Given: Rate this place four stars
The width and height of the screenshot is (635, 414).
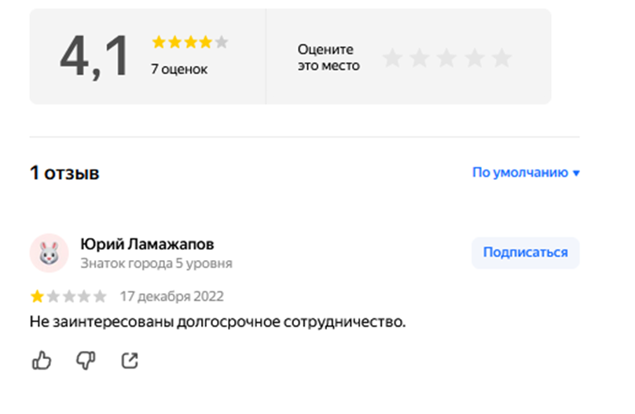Looking at the screenshot, I should [474, 57].
